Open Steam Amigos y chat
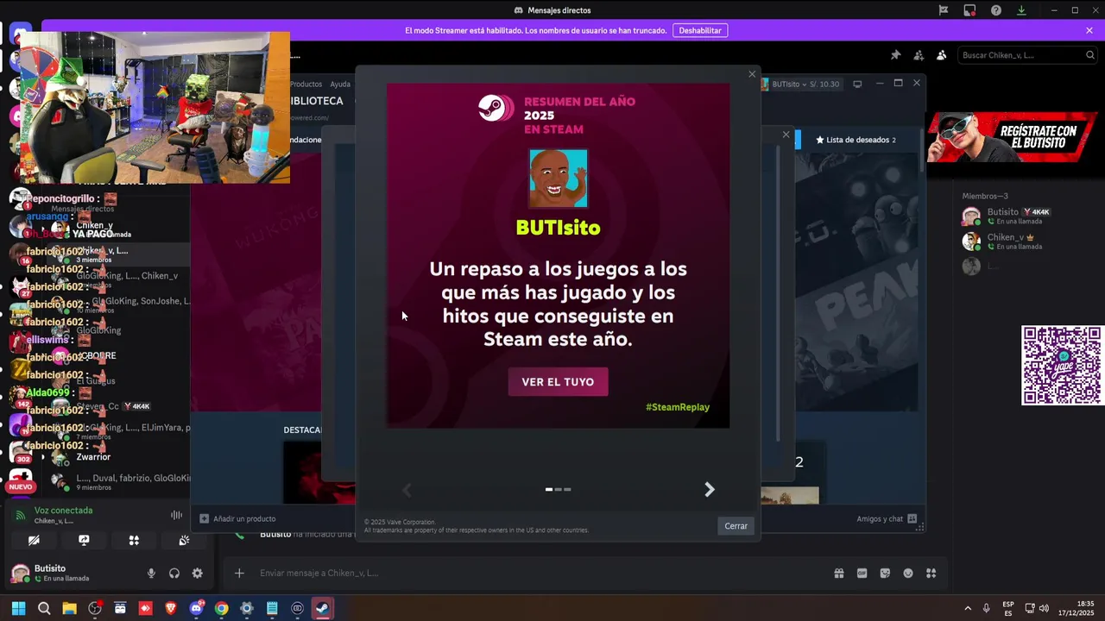This screenshot has width=1105, height=621. [887, 519]
